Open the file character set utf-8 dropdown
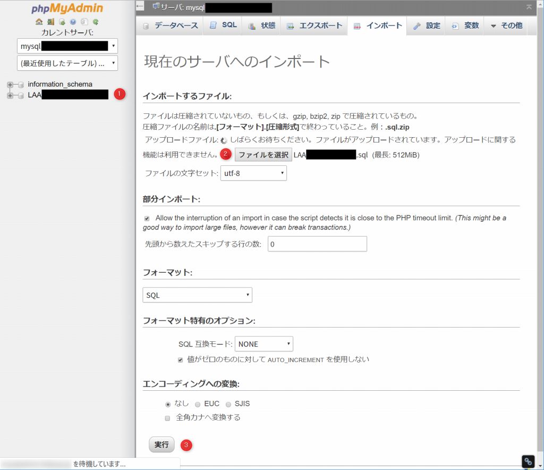 point(253,173)
